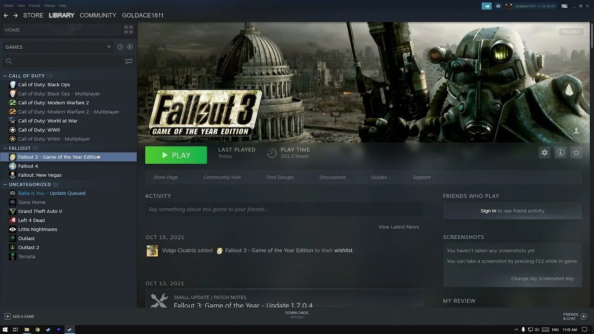
Task: Click Terraria tree icon
Action: tap(13, 257)
